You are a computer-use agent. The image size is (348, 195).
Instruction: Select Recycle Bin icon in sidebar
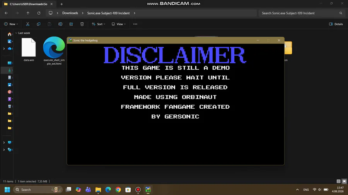pos(10,106)
